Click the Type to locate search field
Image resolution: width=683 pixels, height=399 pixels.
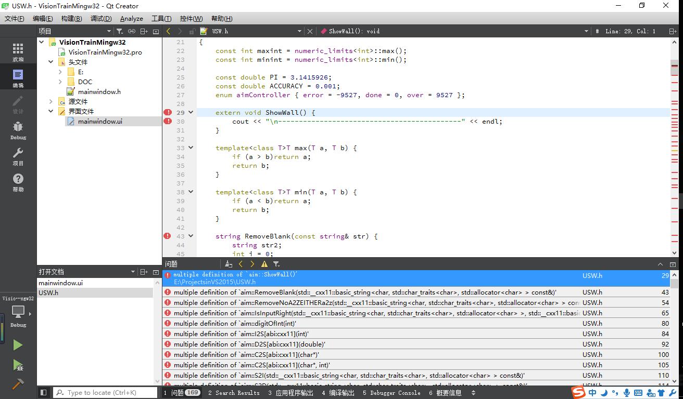(105, 393)
